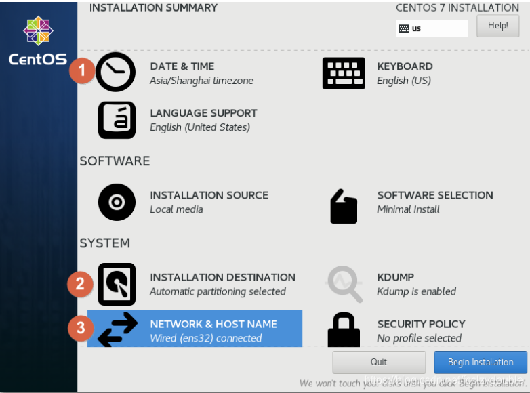Click Begin Installation
Image resolution: width=530 pixels, height=393 pixels.
coord(481,362)
